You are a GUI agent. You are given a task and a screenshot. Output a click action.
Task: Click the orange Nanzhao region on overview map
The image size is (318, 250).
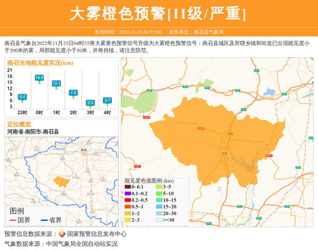pos(64,180)
